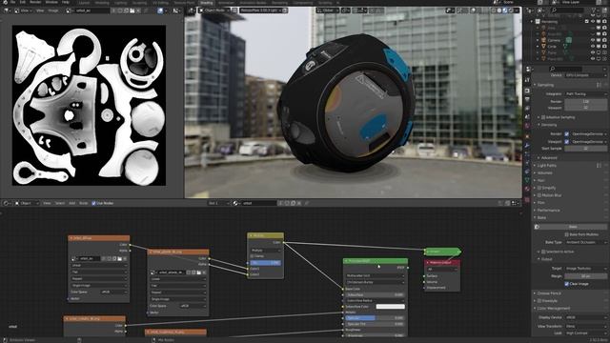
Task: Open the Target Image Textures dropdown
Action: (x=585, y=269)
